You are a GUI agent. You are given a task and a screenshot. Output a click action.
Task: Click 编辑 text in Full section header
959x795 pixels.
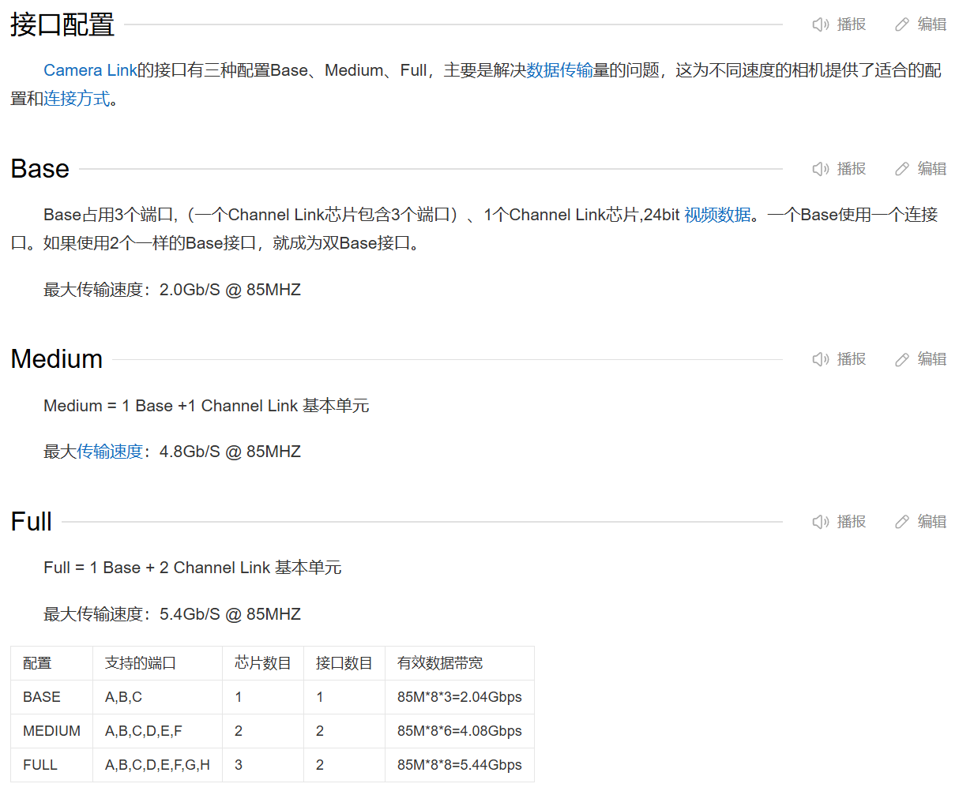[932, 522]
